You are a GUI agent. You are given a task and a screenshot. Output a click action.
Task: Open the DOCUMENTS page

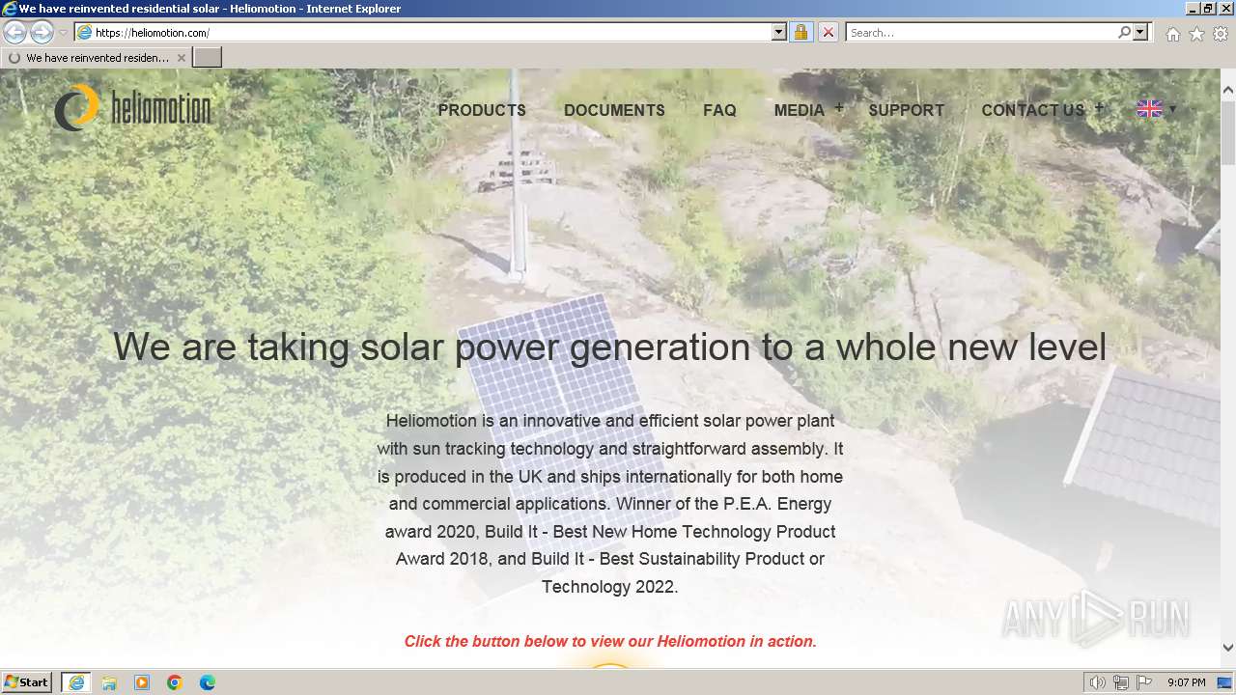click(x=614, y=110)
